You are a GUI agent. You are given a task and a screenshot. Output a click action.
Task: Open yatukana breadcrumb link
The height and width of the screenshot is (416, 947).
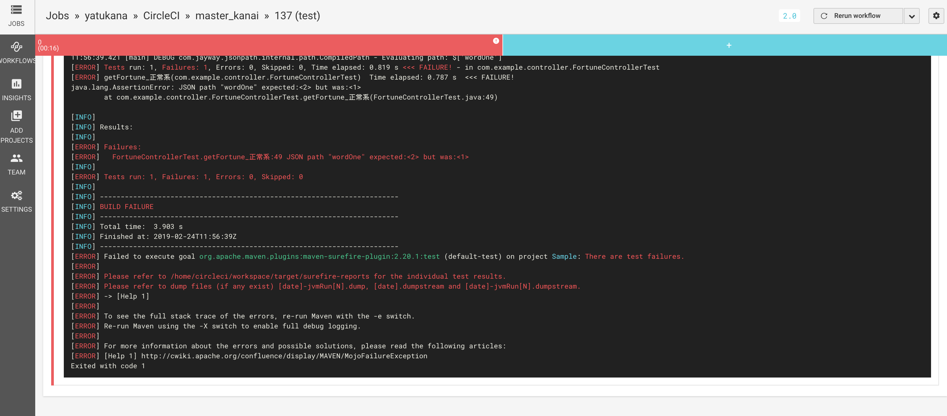[x=106, y=16]
